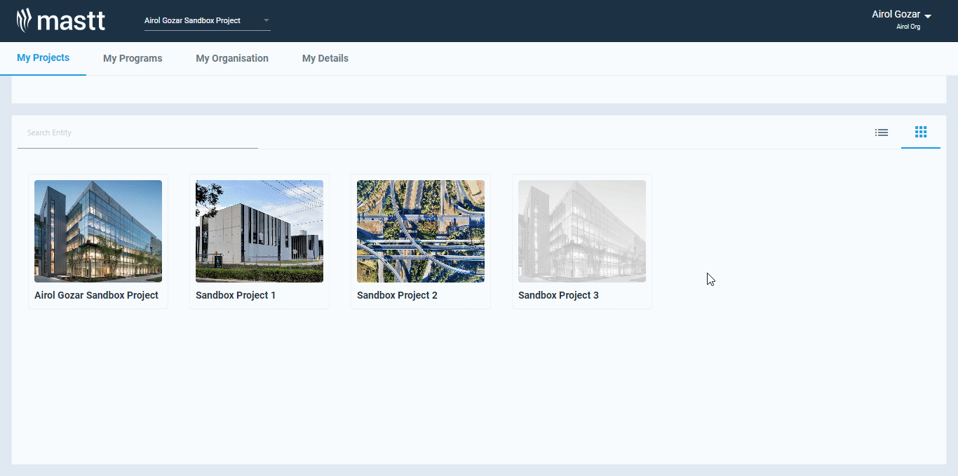958x476 pixels.
Task: Click the Airol Gozar username
Action: (x=896, y=13)
